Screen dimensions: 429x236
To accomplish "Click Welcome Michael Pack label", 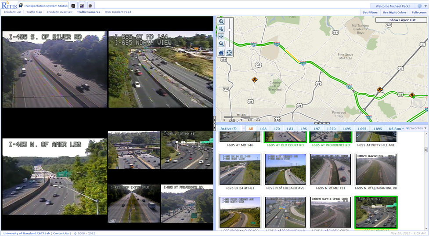I will pyautogui.click(x=393, y=6).
